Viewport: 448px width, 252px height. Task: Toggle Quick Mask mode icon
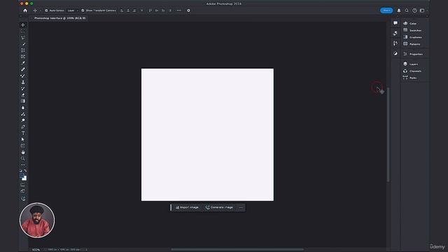tap(23, 185)
